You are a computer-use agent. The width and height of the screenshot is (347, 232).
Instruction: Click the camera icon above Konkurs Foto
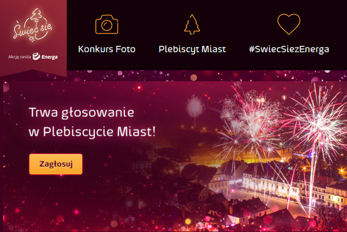(x=107, y=24)
